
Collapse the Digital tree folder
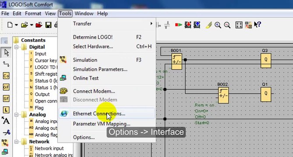(17, 47)
